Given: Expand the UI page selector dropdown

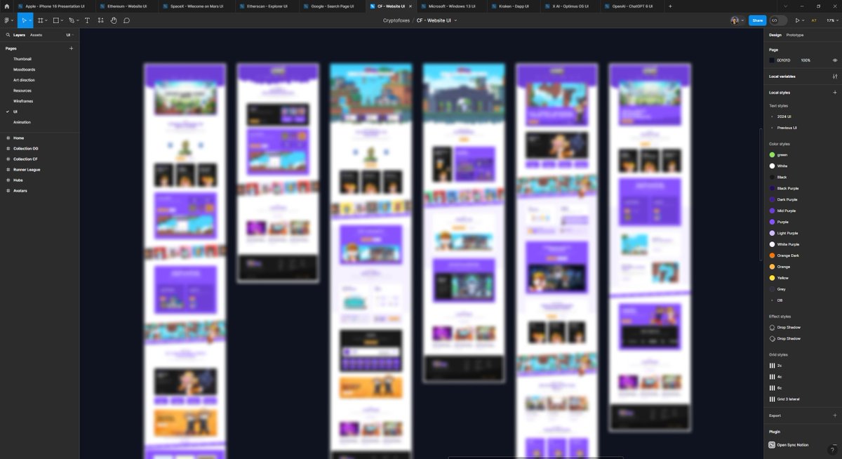Looking at the screenshot, I should pyautogui.click(x=70, y=34).
